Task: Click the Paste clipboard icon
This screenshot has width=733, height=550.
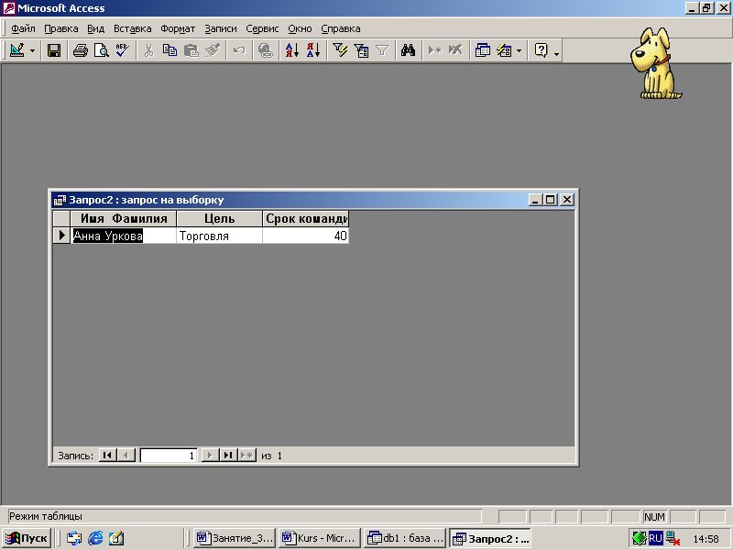Action: click(x=191, y=50)
